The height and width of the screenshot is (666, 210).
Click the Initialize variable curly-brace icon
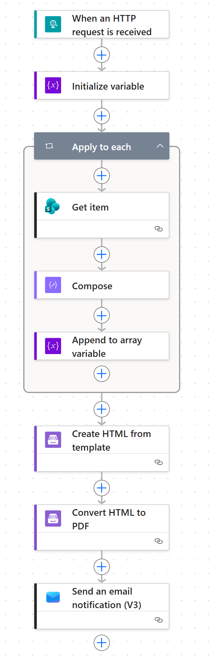(53, 85)
